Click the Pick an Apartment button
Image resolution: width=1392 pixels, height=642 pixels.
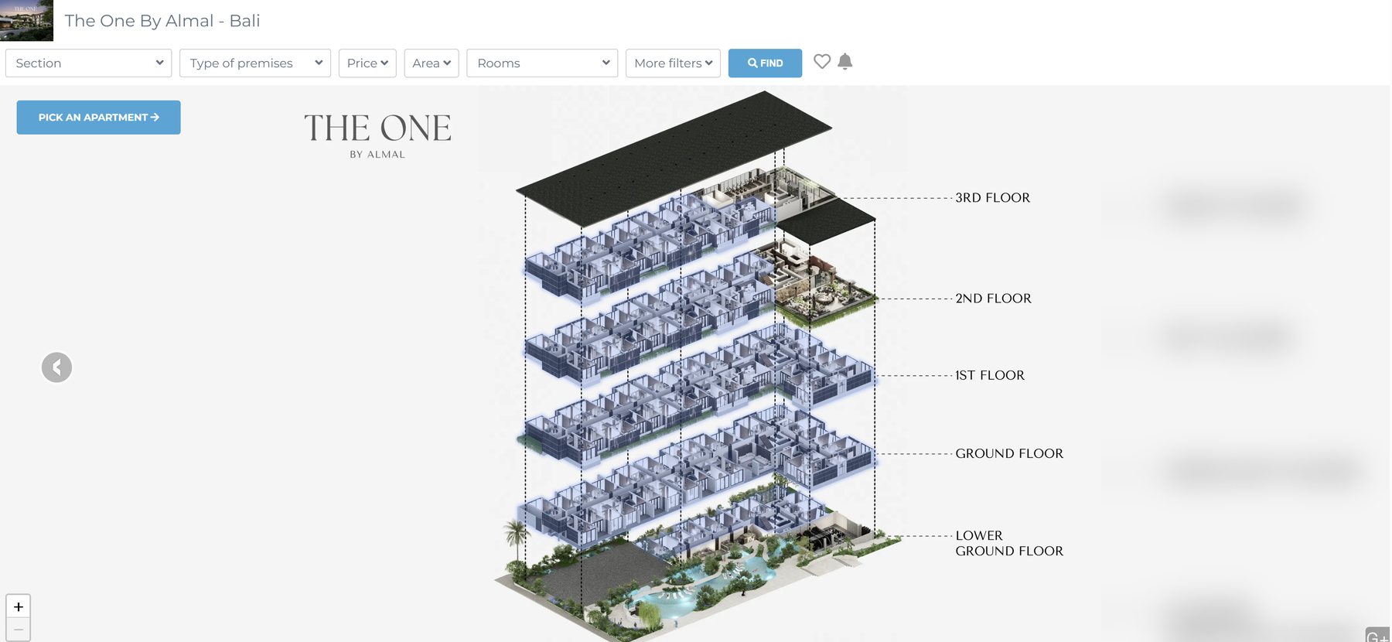(99, 118)
